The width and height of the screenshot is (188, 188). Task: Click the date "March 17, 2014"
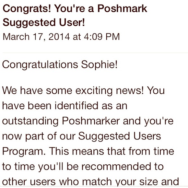[x=36, y=37]
